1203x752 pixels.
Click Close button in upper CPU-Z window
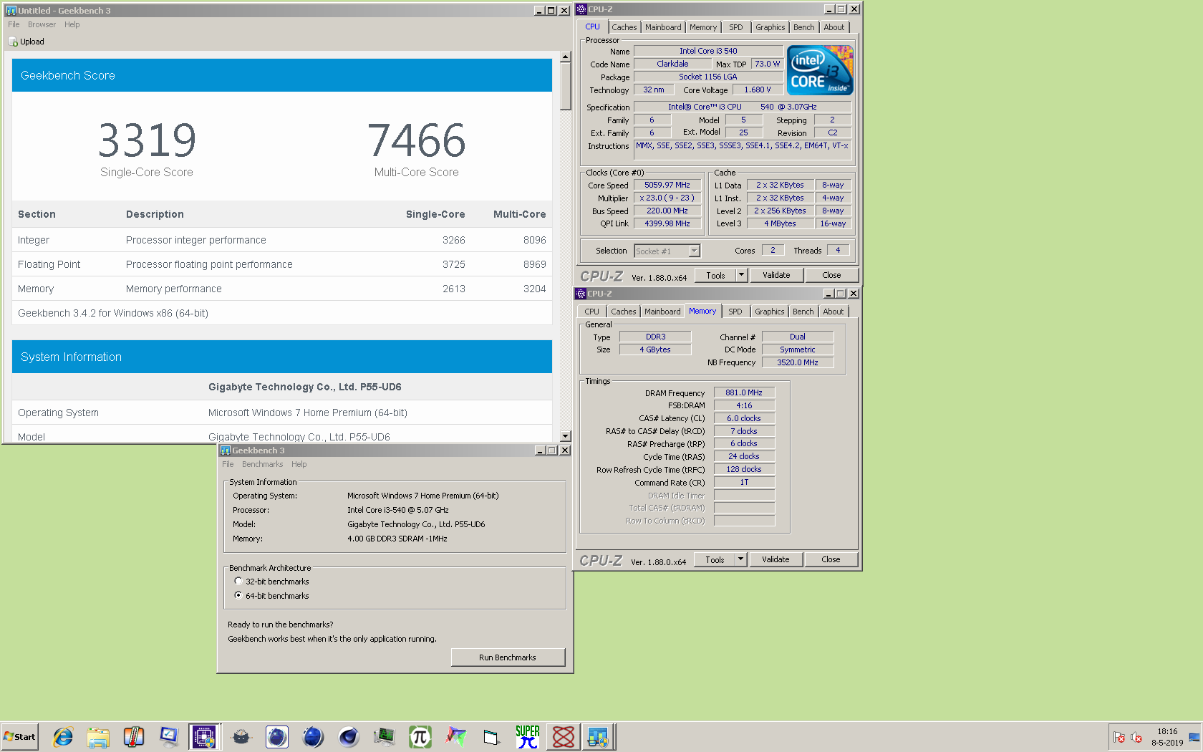[x=831, y=275]
